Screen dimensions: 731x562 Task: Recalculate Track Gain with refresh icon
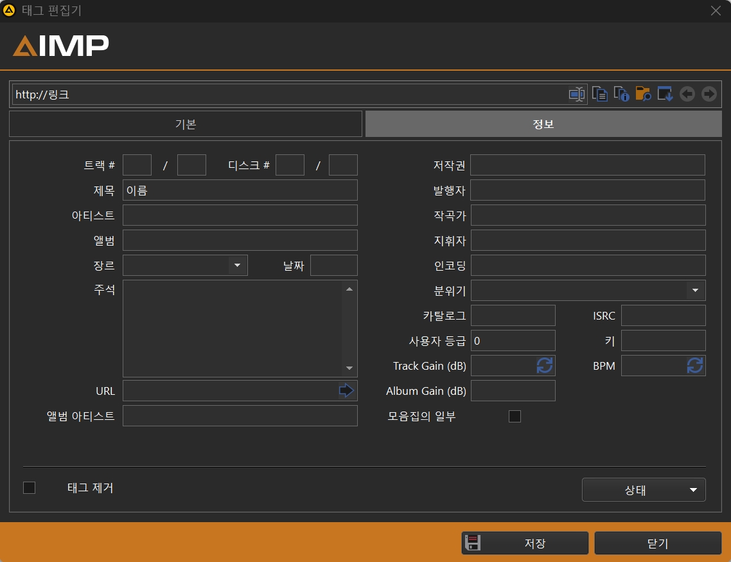[545, 365]
